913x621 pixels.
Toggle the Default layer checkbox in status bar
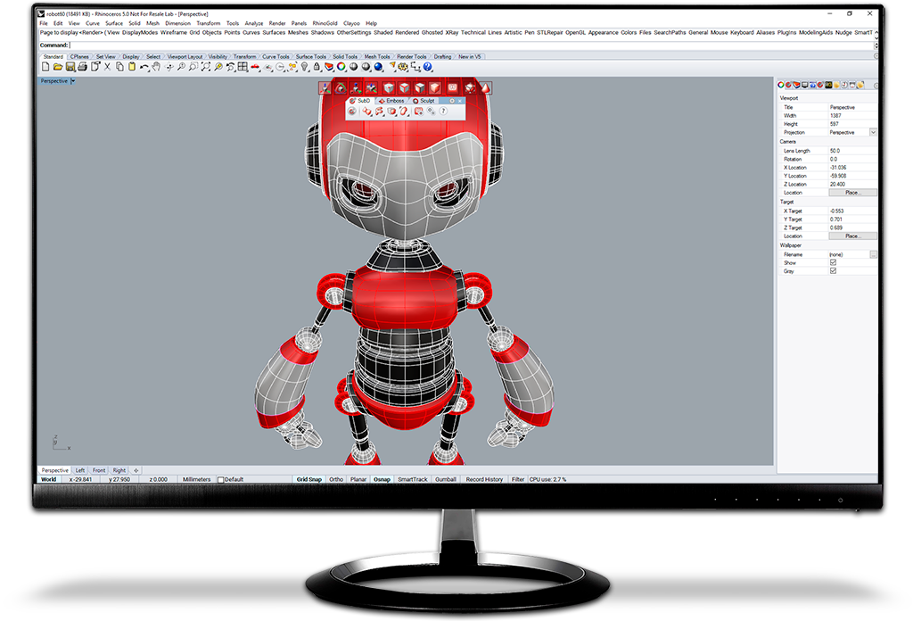(221, 480)
